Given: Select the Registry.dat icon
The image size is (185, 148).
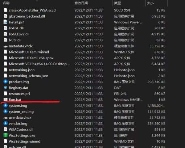Looking at the screenshot, I should (x=6, y=87).
